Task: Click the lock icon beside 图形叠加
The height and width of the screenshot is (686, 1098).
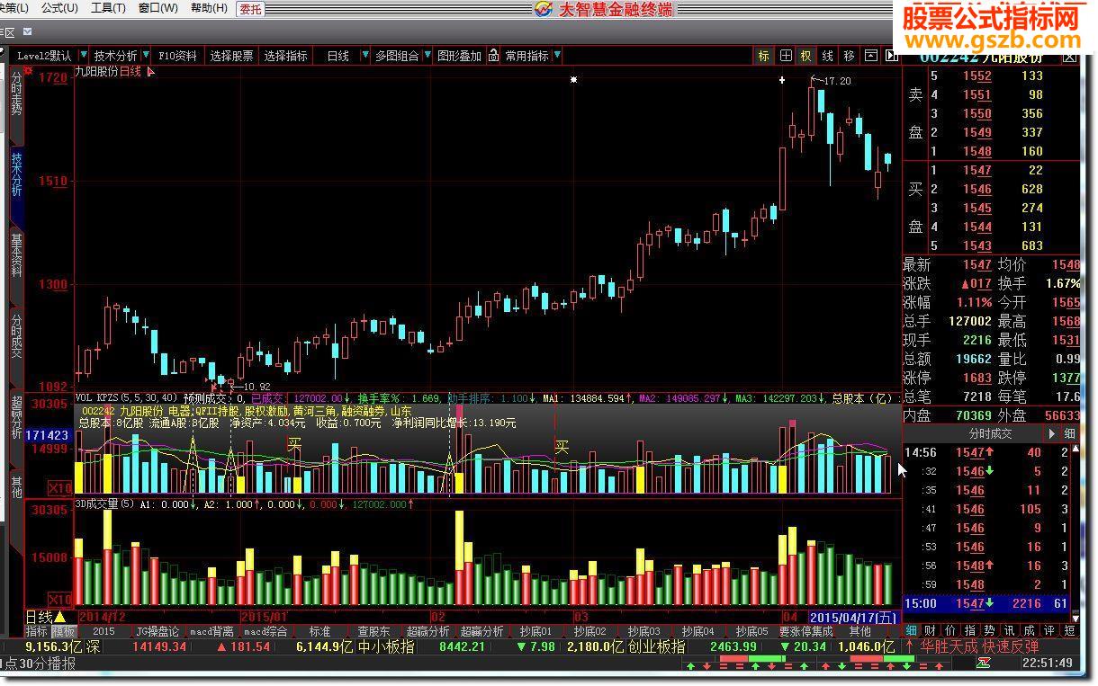Action: [x=493, y=56]
